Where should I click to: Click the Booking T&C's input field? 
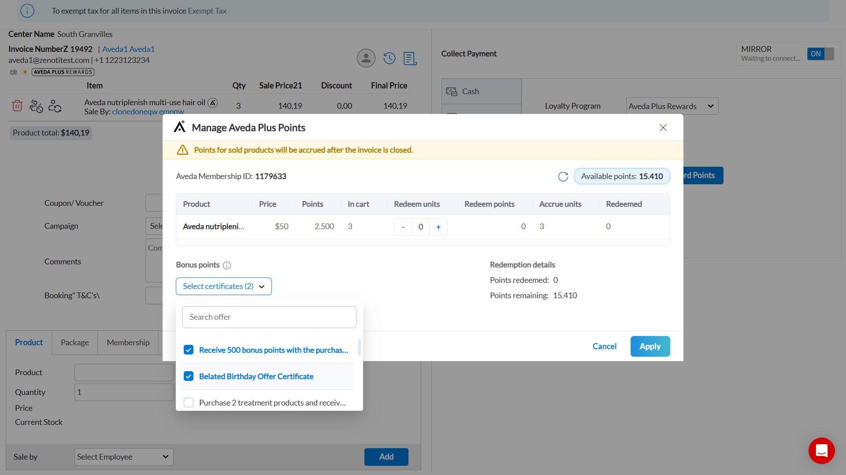pyautogui.click(x=154, y=296)
